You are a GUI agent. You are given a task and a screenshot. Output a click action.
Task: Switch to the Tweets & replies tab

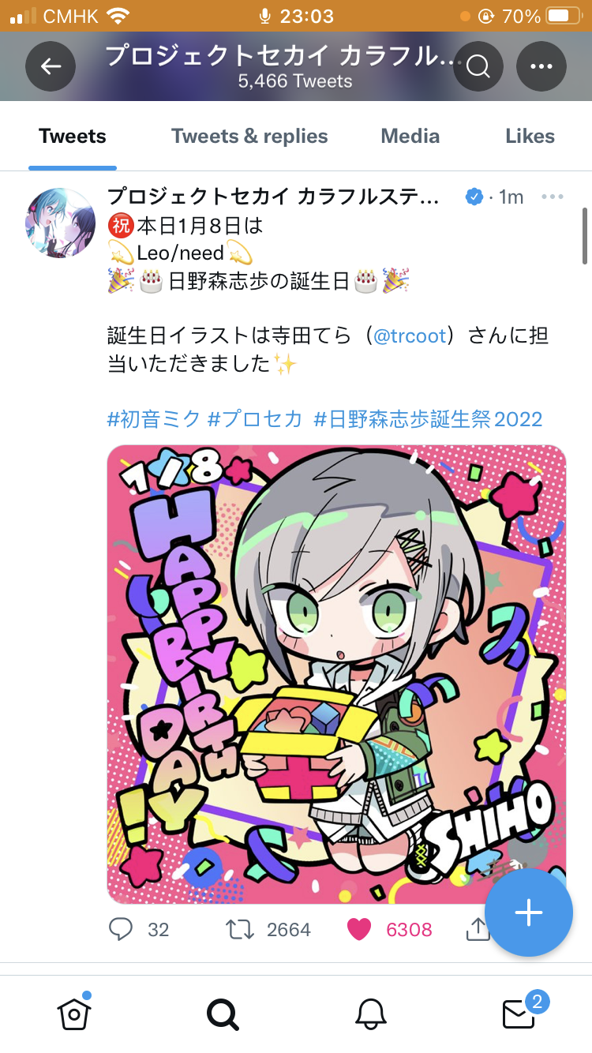tap(249, 136)
